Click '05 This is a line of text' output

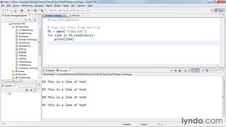click(x=64, y=105)
